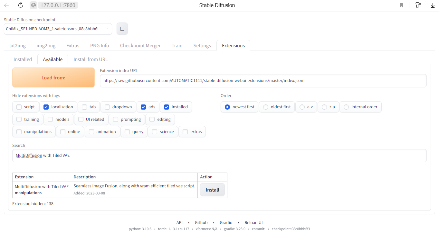Viewport: 439px width, 242px height.
Task: Select newest first order
Action: (x=227, y=107)
